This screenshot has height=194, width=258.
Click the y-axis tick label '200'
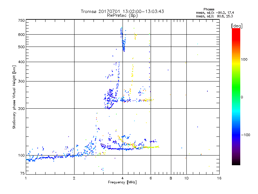pyautogui.click(x=21, y=109)
